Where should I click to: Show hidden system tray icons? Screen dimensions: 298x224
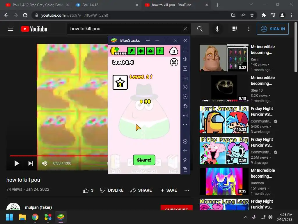pos(246,217)
